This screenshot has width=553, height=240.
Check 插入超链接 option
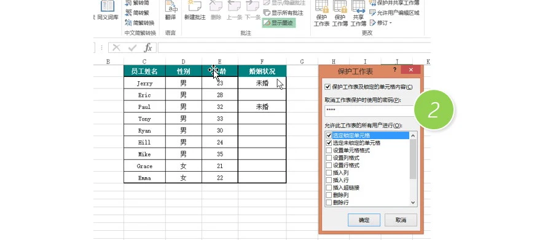point(329,187)
